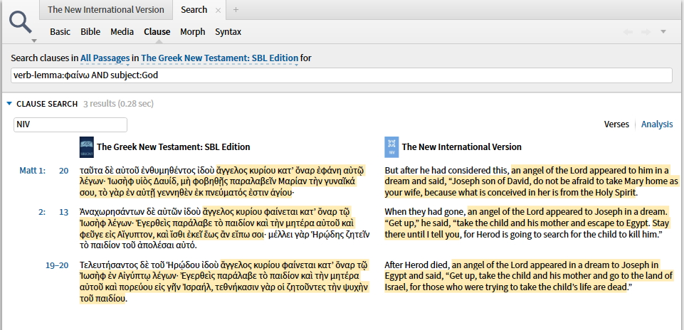Screen dimensions: 684x330
Task: Collapse the Clause Search results section
Action: pyautogui.click(x=9, y=104)
